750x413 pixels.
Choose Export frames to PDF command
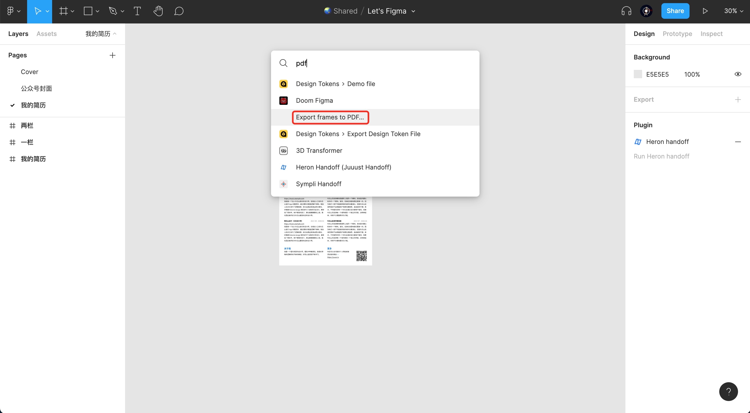coord(330,117)
